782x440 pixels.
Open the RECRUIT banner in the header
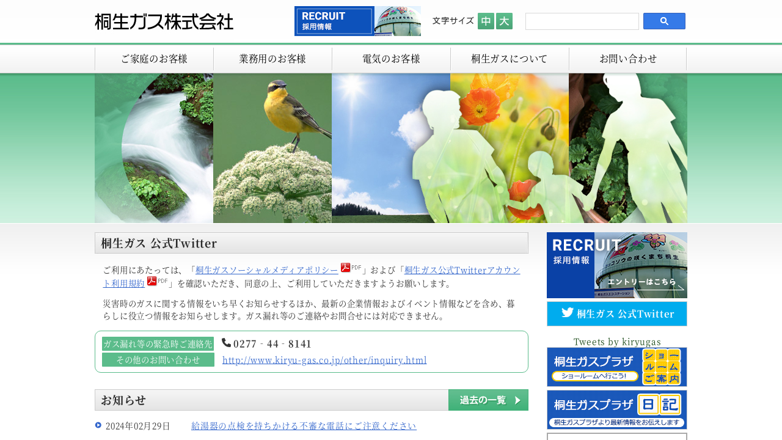(x=357, y=21)
